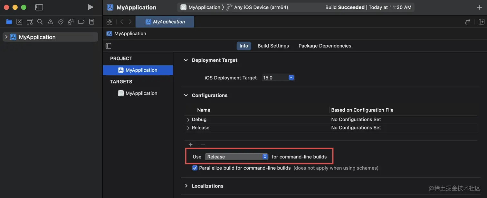Open the Report navigator
Image resolution: width=487 pixels, height=198 pixels.
[91, 22]
